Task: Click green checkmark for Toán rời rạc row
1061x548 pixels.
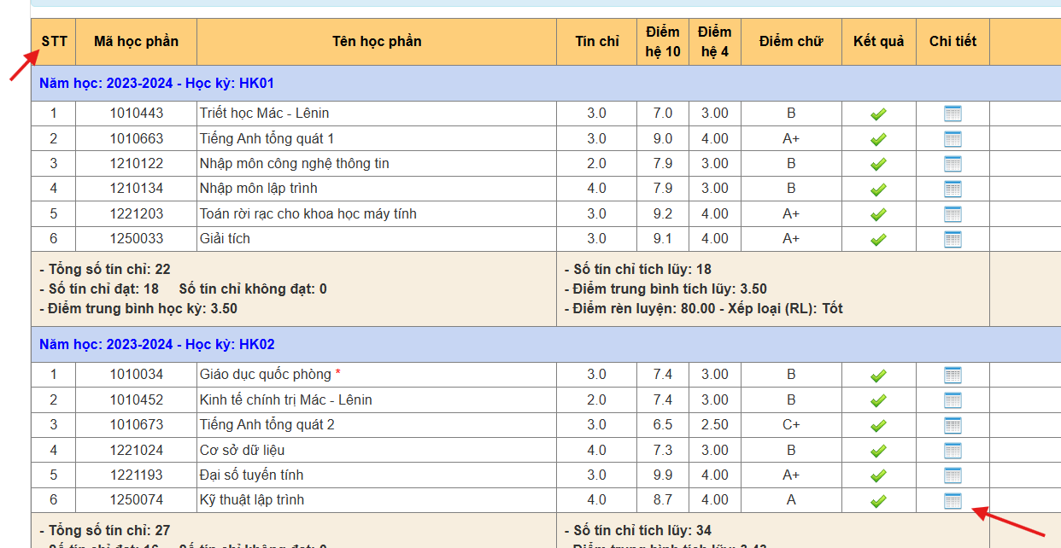Action: (878, 214)
